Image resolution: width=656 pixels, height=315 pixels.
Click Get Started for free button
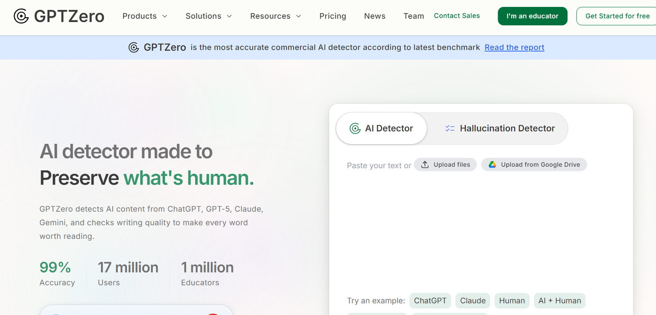point(617,16)
